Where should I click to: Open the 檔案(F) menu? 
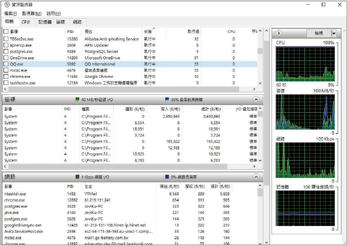[10, 14]
